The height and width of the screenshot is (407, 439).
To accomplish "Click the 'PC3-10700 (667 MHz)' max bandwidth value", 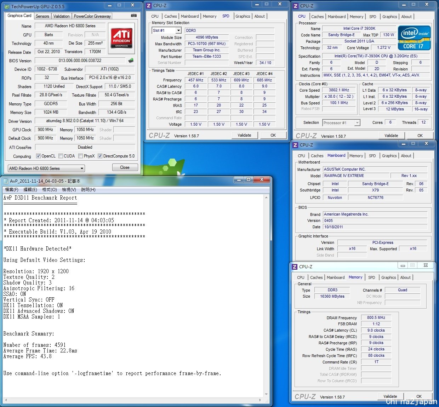I will pyautogui.click(x=207, y=44).
